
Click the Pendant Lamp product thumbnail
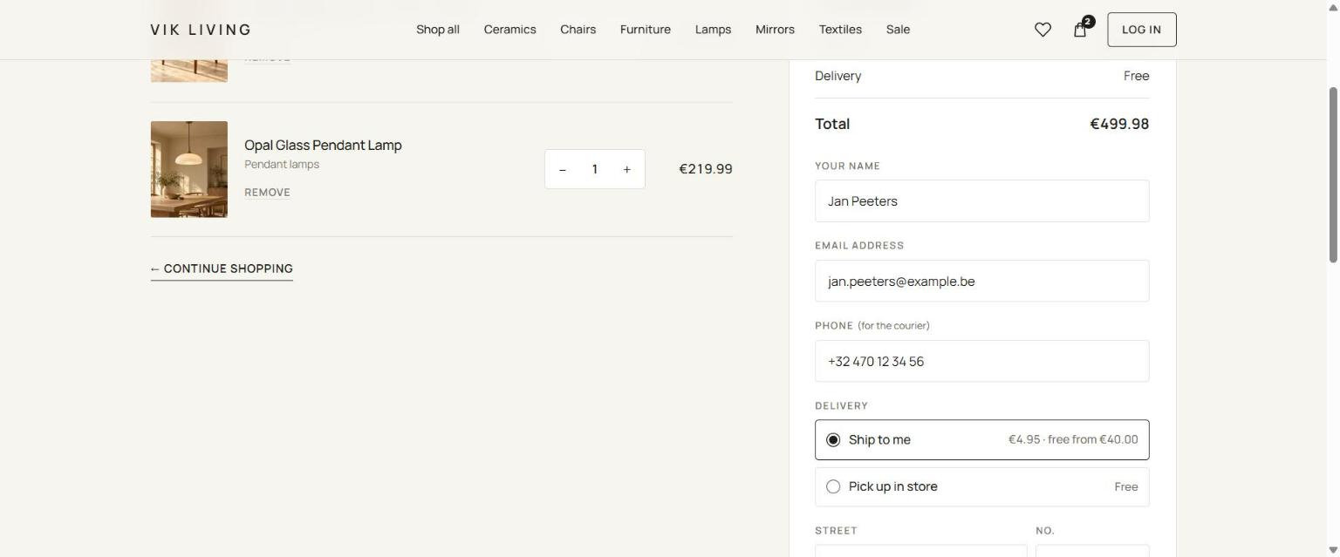189,169
